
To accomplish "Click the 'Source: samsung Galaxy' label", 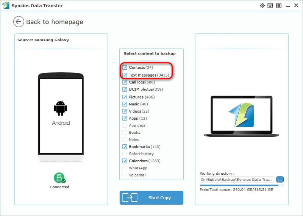I will click(x=43, y=40).
